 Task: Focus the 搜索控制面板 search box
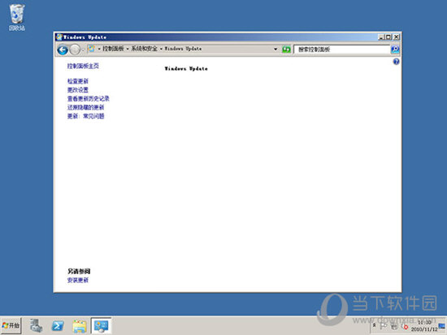click(342, 49)
